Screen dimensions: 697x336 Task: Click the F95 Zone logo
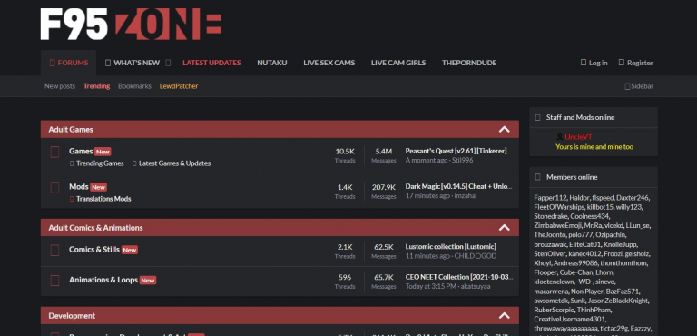pos(131,24)
